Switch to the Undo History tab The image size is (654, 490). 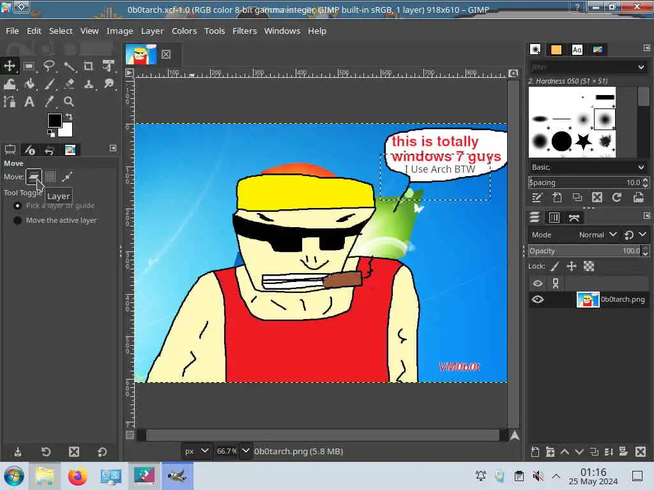click(x=50, y=150)
